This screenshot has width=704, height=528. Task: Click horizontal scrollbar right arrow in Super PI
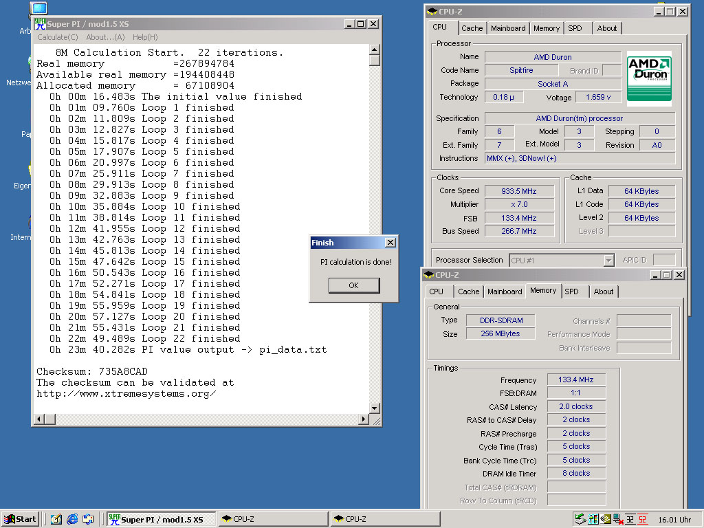(363, 419)
